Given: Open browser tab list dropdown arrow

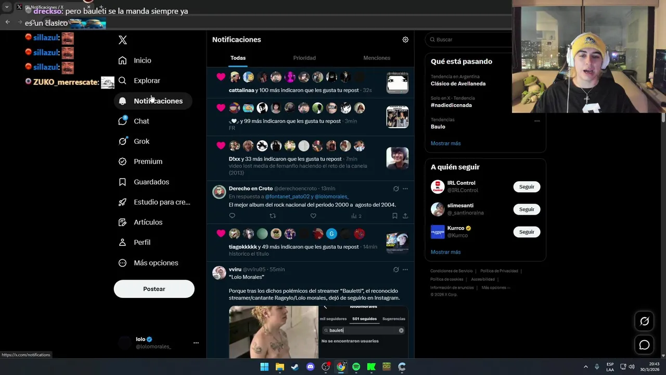Looking at the screenshot, I should (7, 7).
